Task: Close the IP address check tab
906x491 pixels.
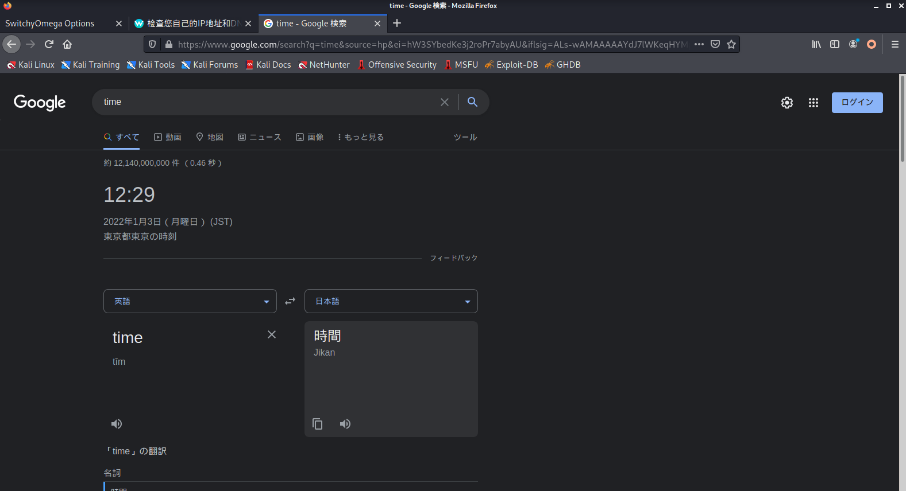Action: coord(248,24)
